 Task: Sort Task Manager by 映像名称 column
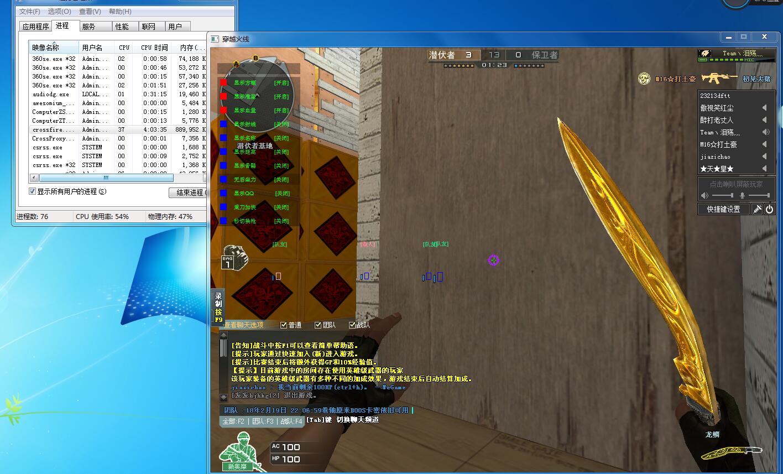coord(54,48)
